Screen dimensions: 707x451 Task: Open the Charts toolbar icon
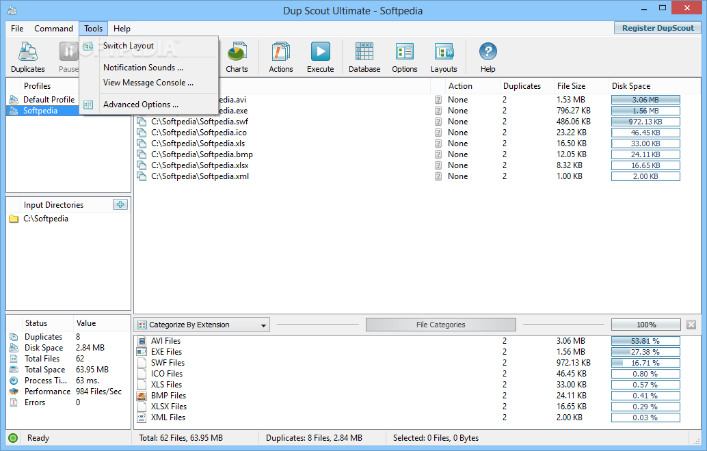(x=237, y=52)
